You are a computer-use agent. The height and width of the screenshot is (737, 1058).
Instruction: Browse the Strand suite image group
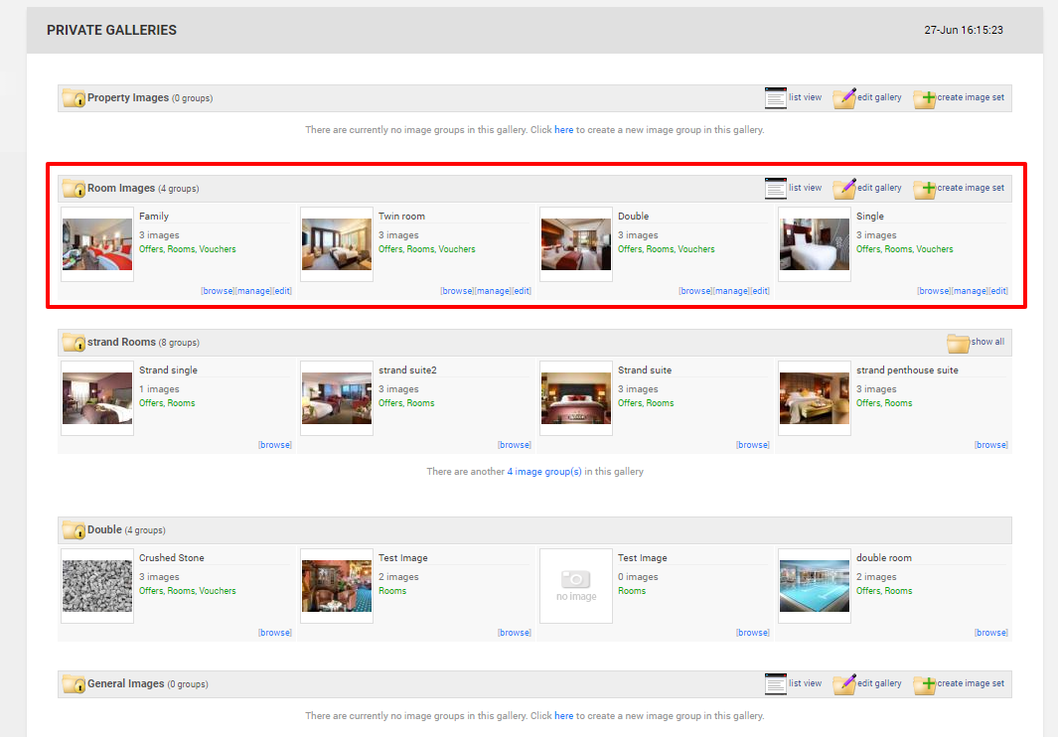pyautogui.click(x=753, y=445)
